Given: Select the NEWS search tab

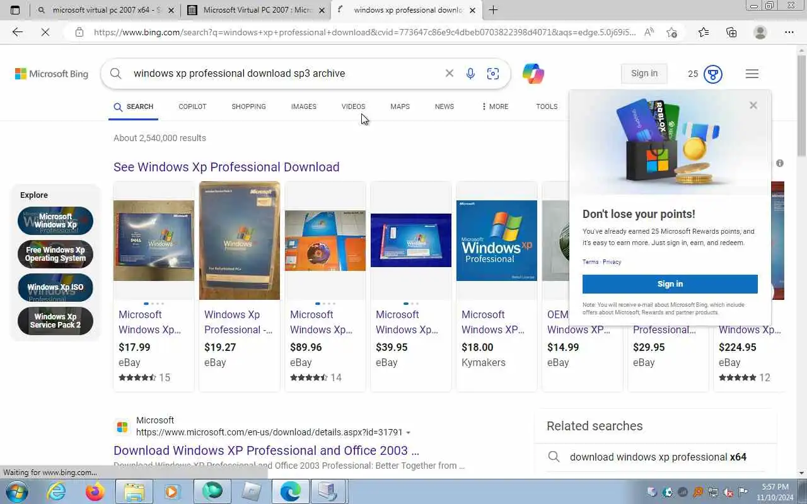Looking at the screenshot, I should [444, 106].
